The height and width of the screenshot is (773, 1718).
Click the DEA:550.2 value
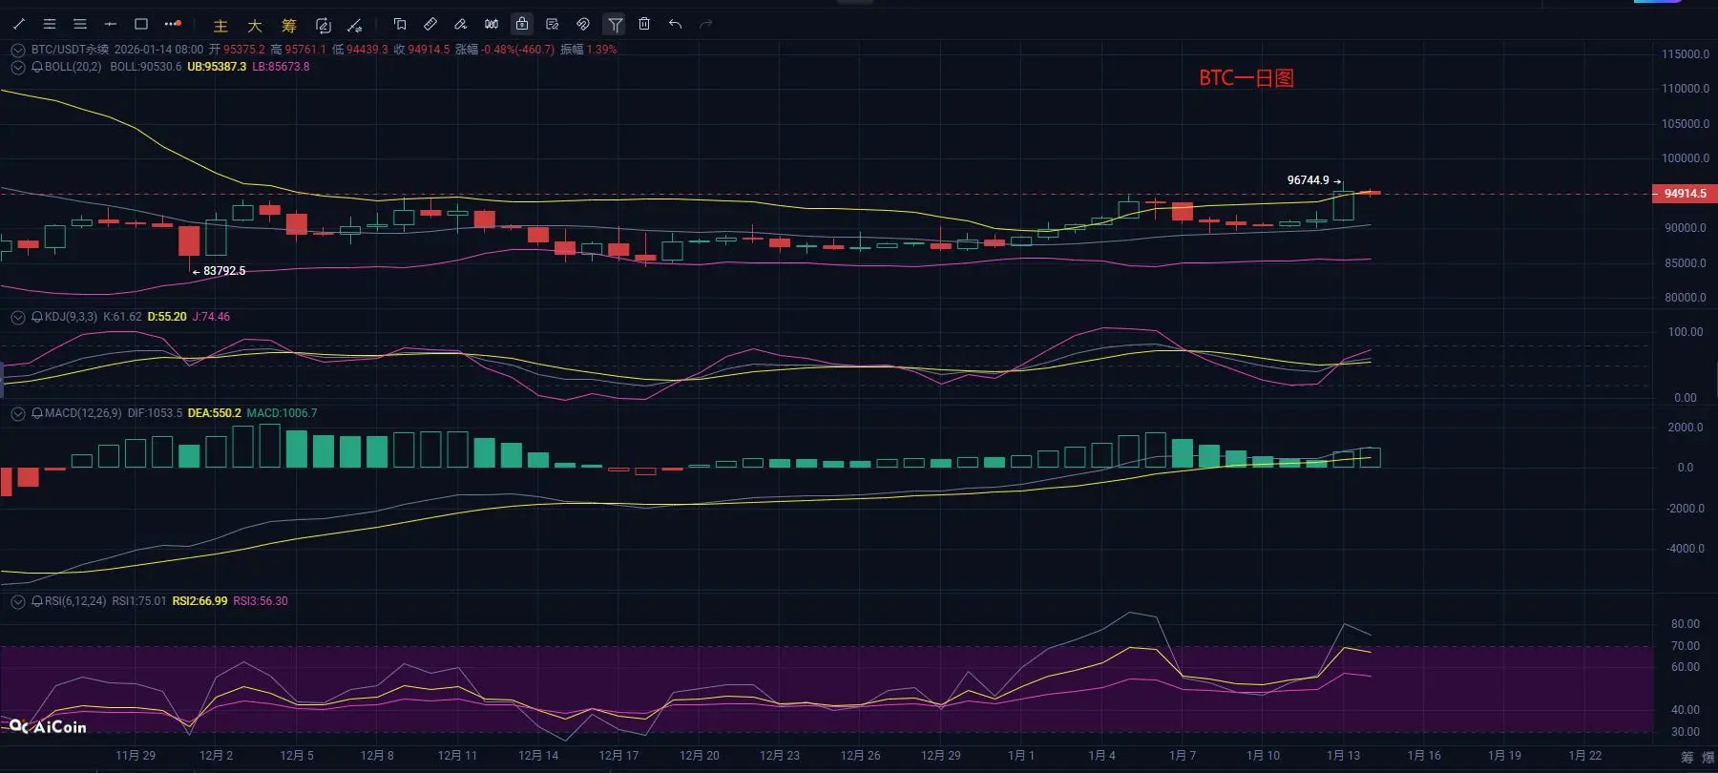coord(215,413)
